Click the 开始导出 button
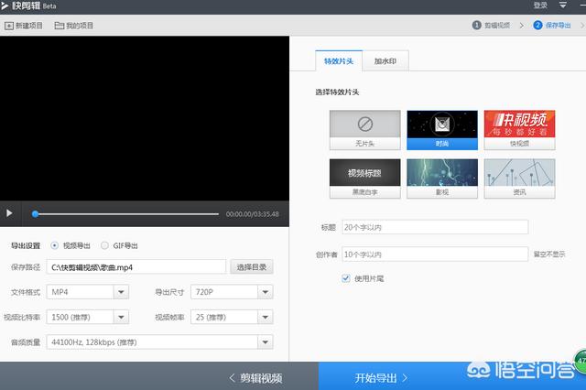This screenshot has height=390, width=586. pyautogui.click(x=380, y=376)
